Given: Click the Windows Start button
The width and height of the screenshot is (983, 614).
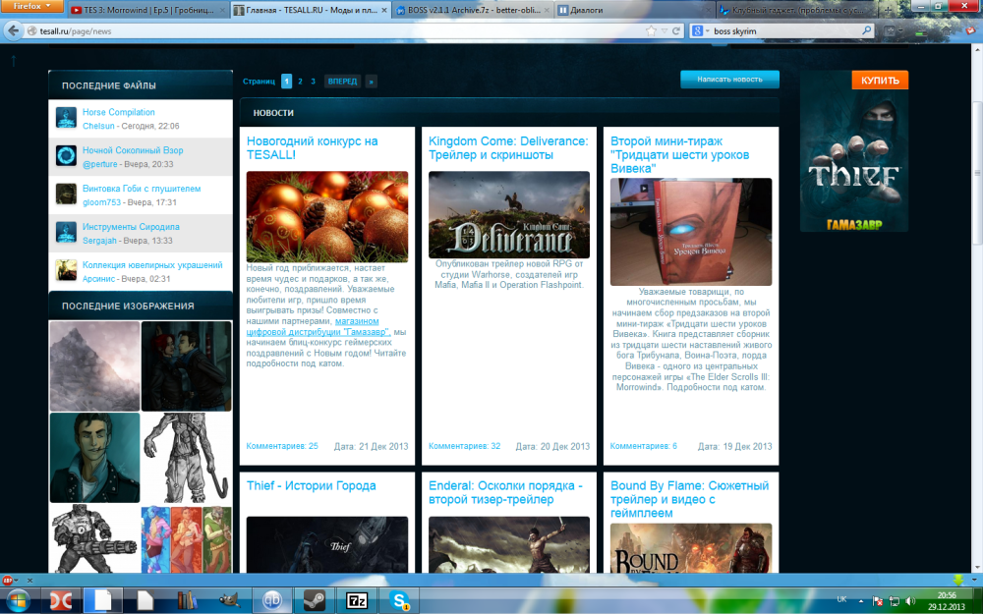Looking at the screenshot, I should [17, 600].
